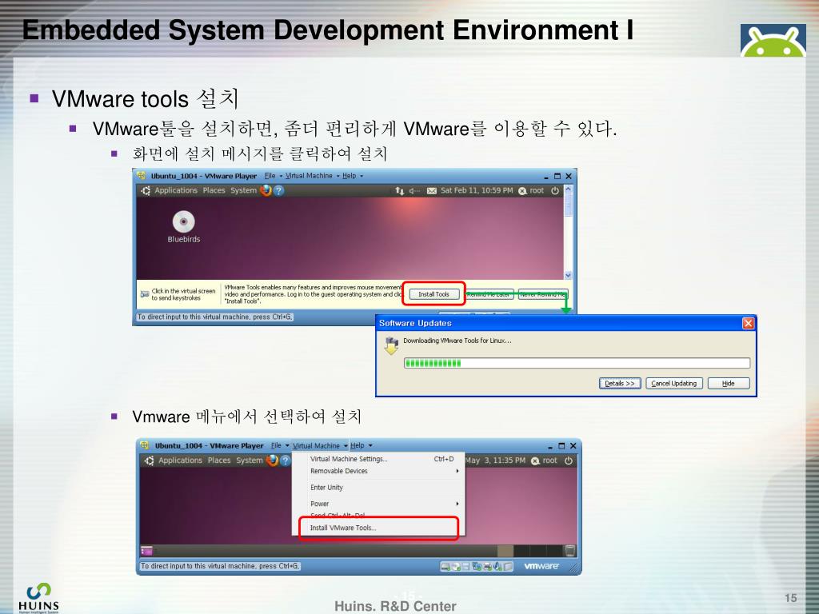Click the blue help icon in the Feb 11 panel
819x614 pixels.
click(x=279, y=190)
